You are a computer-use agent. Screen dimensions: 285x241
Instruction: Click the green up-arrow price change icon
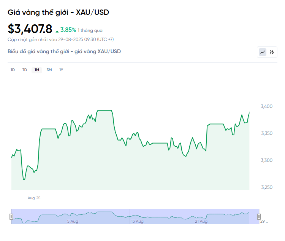[x=57, y=31]
